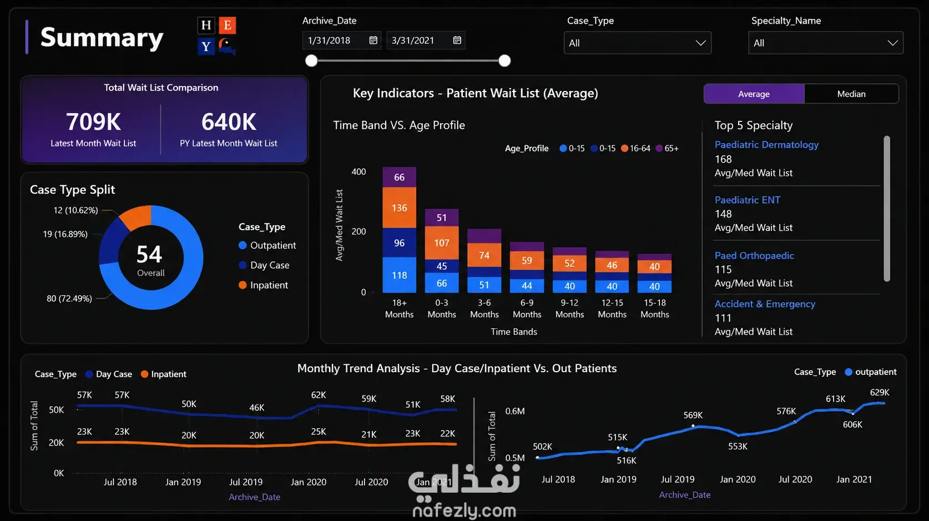Open Paediatric Dermatology specialty
929x521 pixels.
pyautogui.click(x=766, y=145)
